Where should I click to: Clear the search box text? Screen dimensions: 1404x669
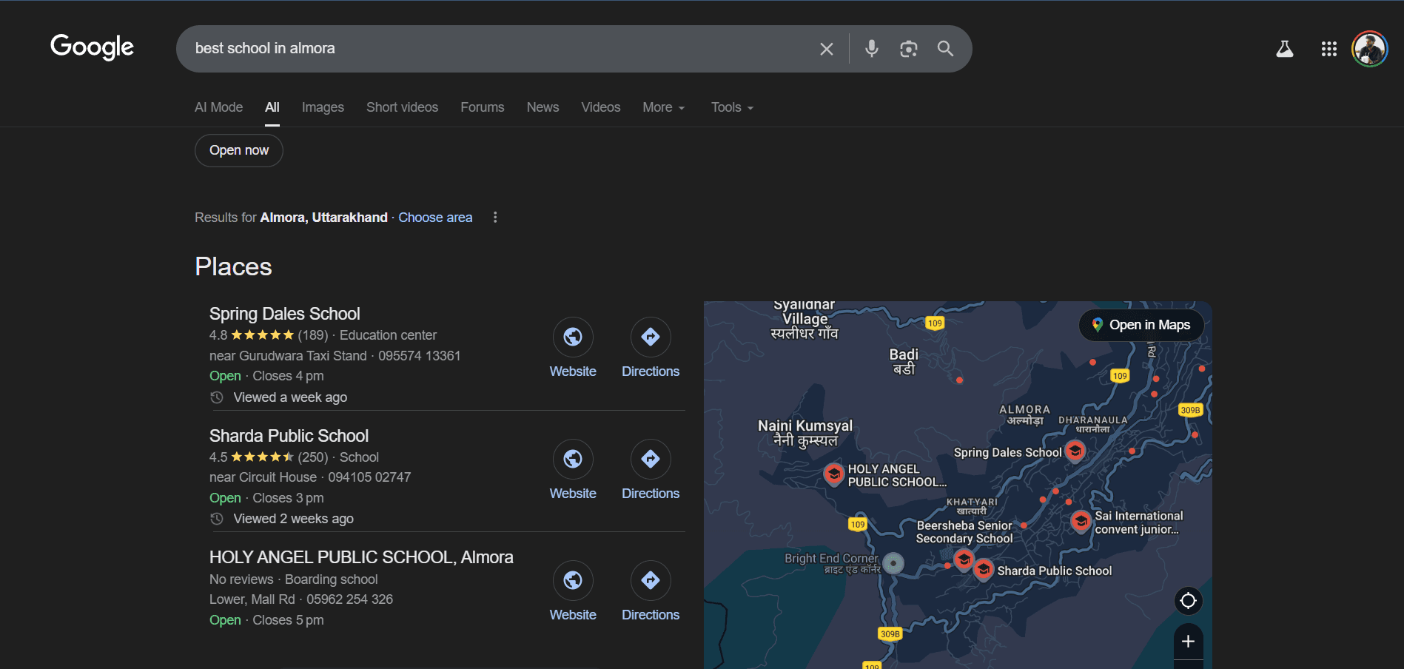click(826, 49)
